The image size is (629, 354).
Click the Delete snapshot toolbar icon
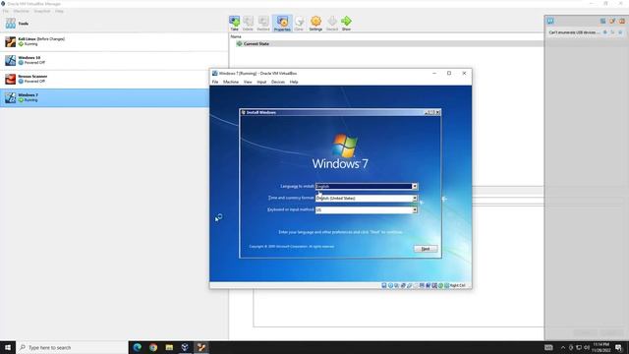[x=248, y=24]
